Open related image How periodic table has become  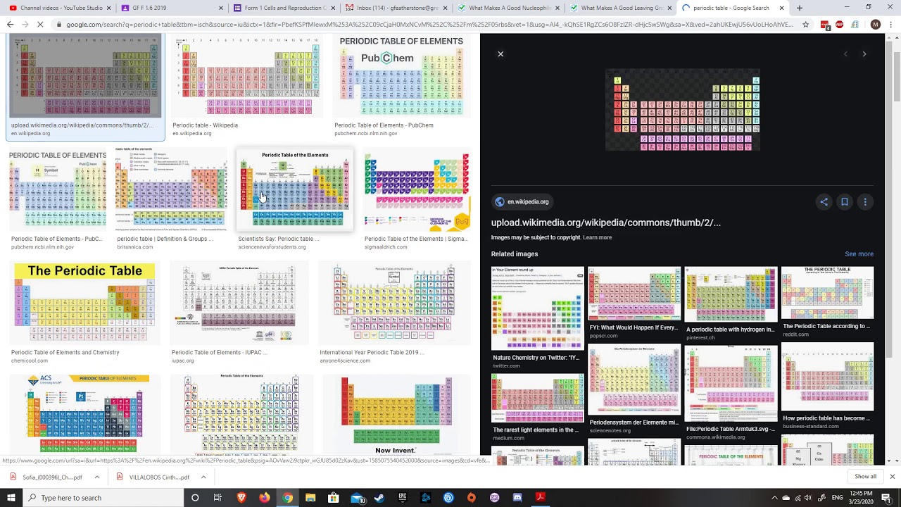pyautogui.click(x=827, y=385)
